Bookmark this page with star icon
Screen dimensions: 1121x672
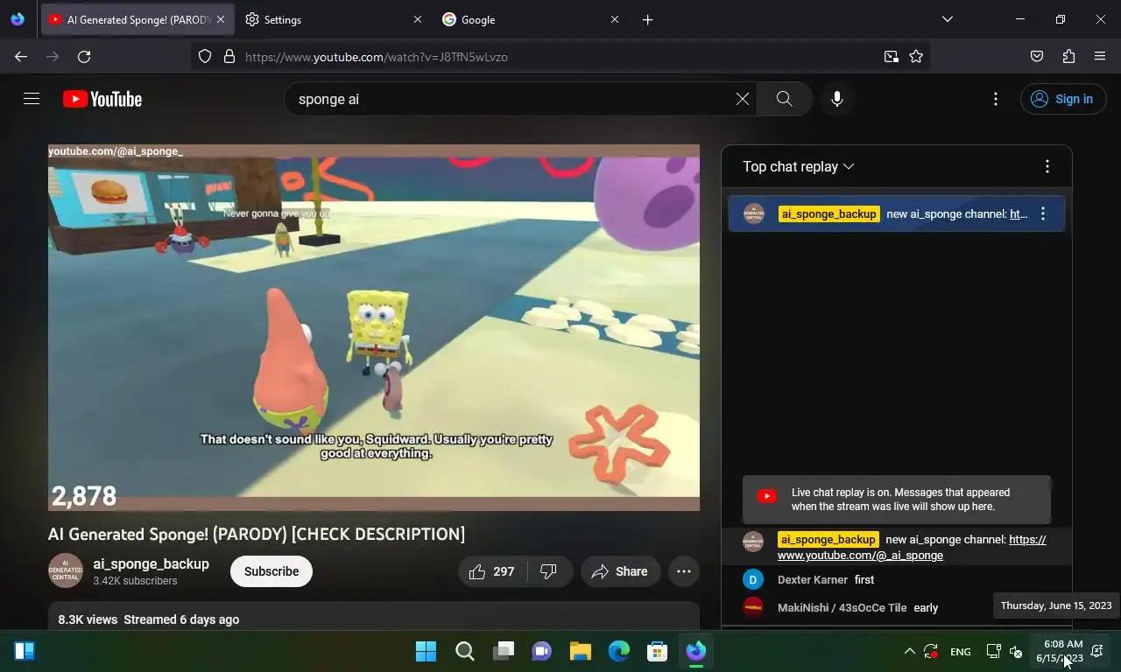916,57
